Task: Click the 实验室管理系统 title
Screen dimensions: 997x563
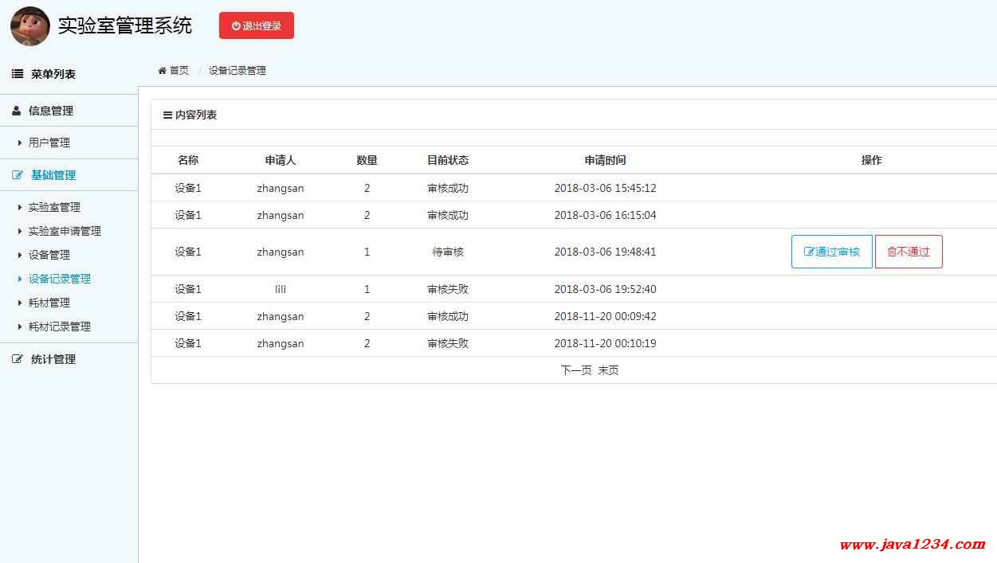Action: (x=125, y=25)
